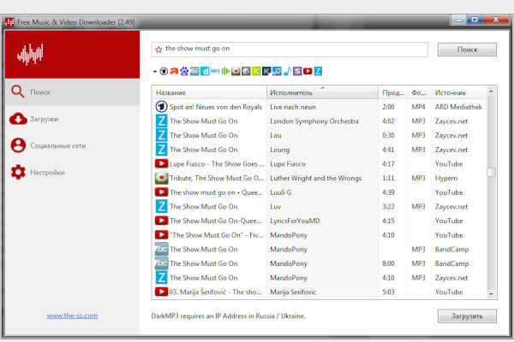Minimize the Free Music & Video Downloader window
Viewport: 514px width, 342px height.
459,20
